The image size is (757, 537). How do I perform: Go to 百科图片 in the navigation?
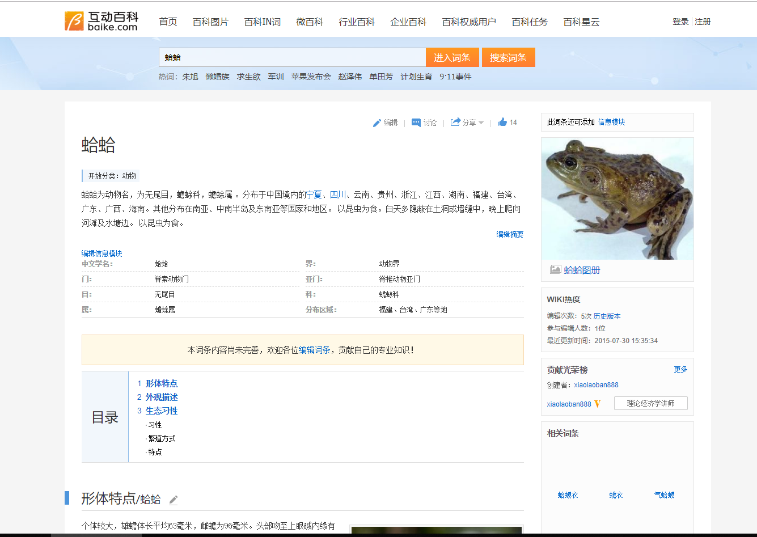click(x=211, y=22)
